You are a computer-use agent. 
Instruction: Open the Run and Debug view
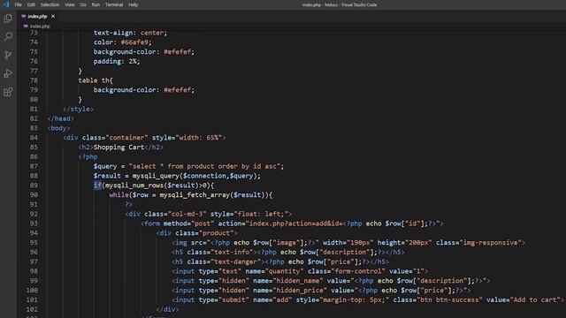click(8, 73)
